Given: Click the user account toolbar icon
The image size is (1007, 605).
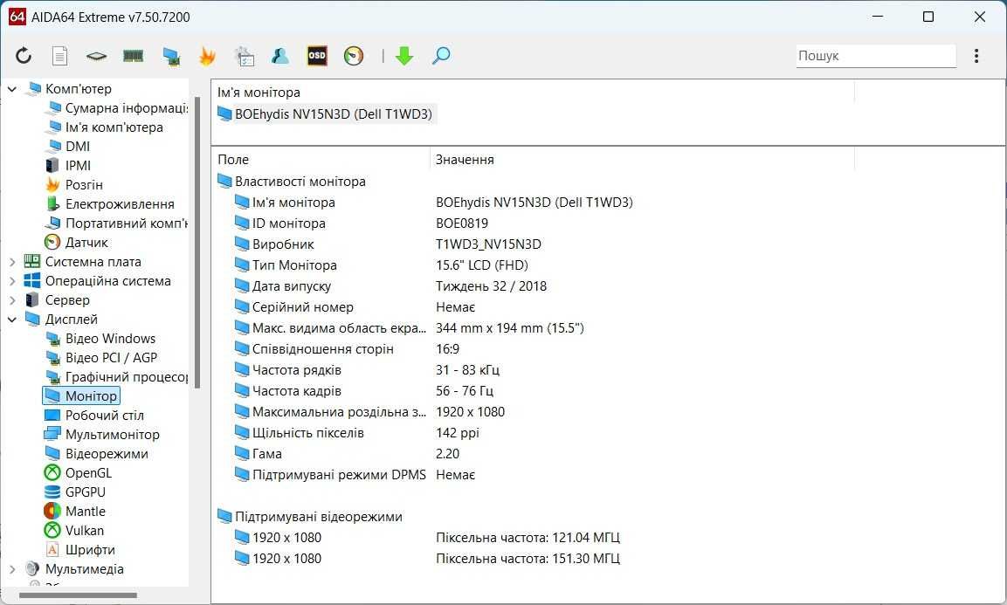Looking at the screenshot, I should (280, 56).
